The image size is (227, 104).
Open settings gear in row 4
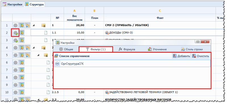coord(16,47)
